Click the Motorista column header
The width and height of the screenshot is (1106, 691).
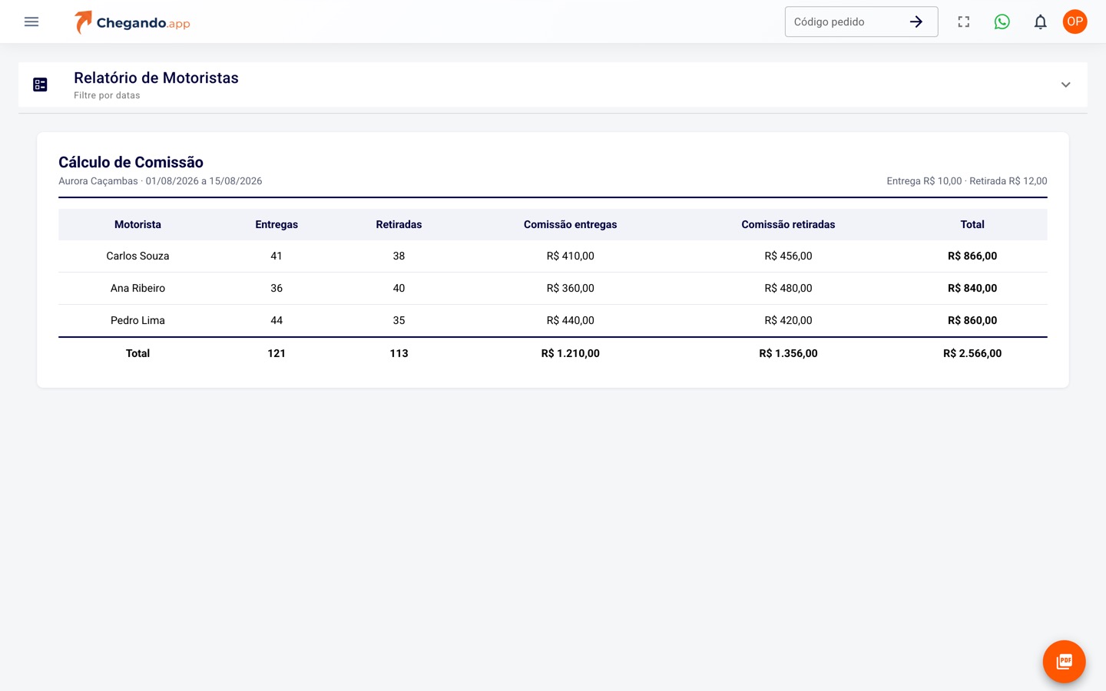[137, 224]
